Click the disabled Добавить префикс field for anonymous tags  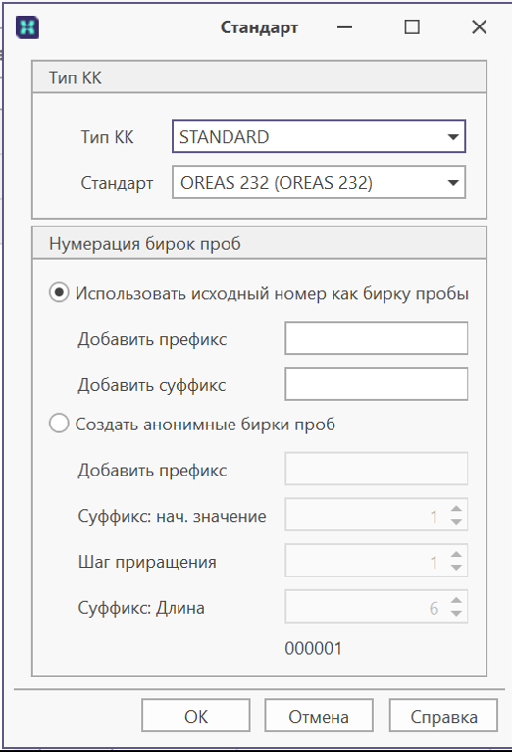coord(377,469)
